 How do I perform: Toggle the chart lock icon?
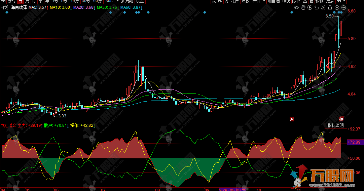tap(330, 7)
